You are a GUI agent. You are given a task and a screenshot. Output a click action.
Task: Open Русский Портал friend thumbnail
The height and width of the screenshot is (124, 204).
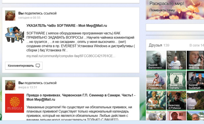coord(176,80)
